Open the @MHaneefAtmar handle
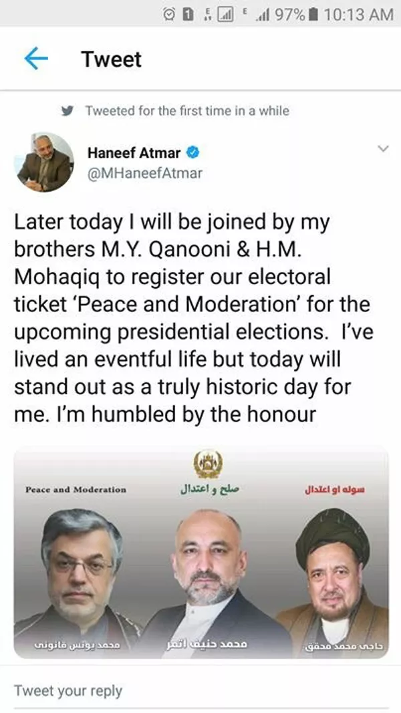This screenshot has width=401, height=713. pos(144,173)
